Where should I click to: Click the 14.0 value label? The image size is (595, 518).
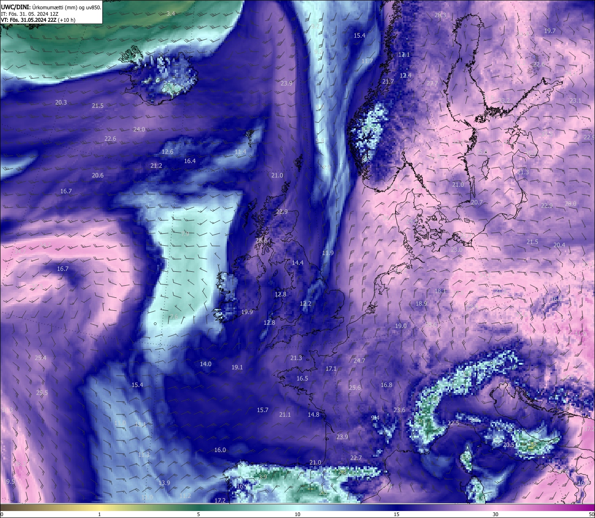tap(205, 364)
